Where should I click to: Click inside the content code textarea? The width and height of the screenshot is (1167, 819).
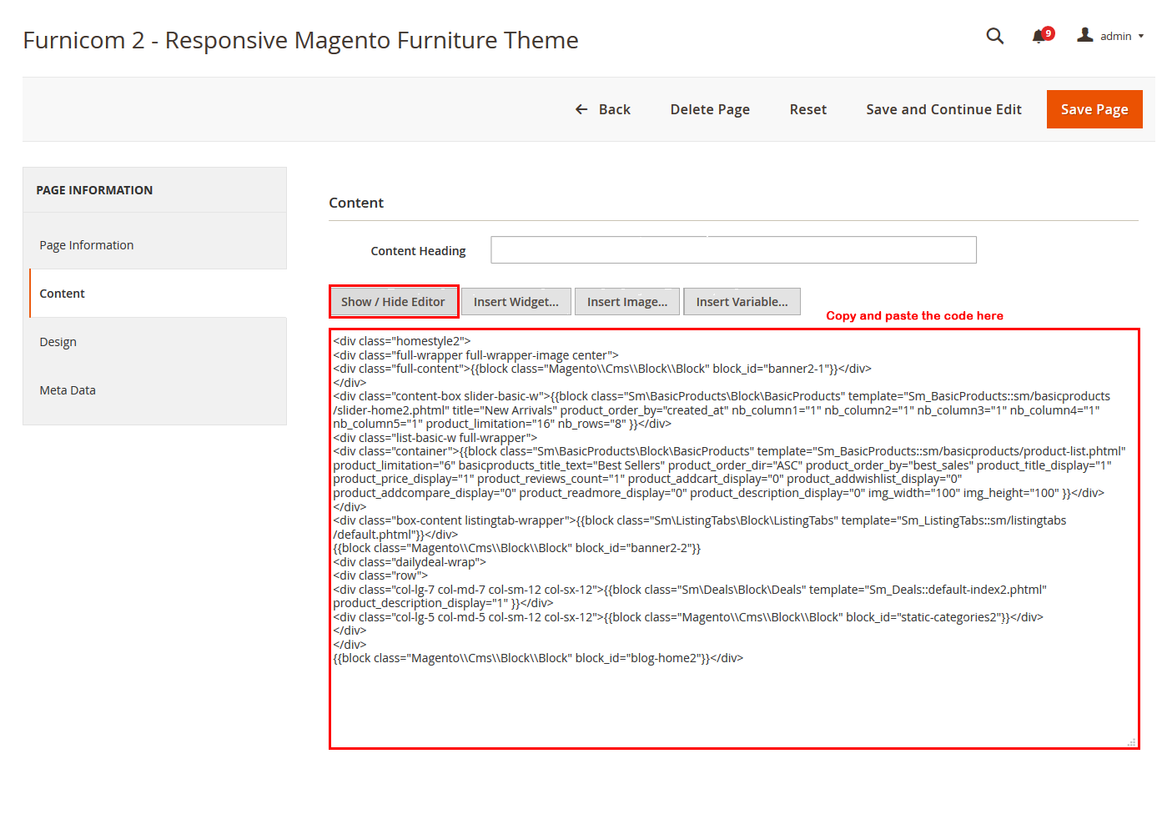(734, 539)
